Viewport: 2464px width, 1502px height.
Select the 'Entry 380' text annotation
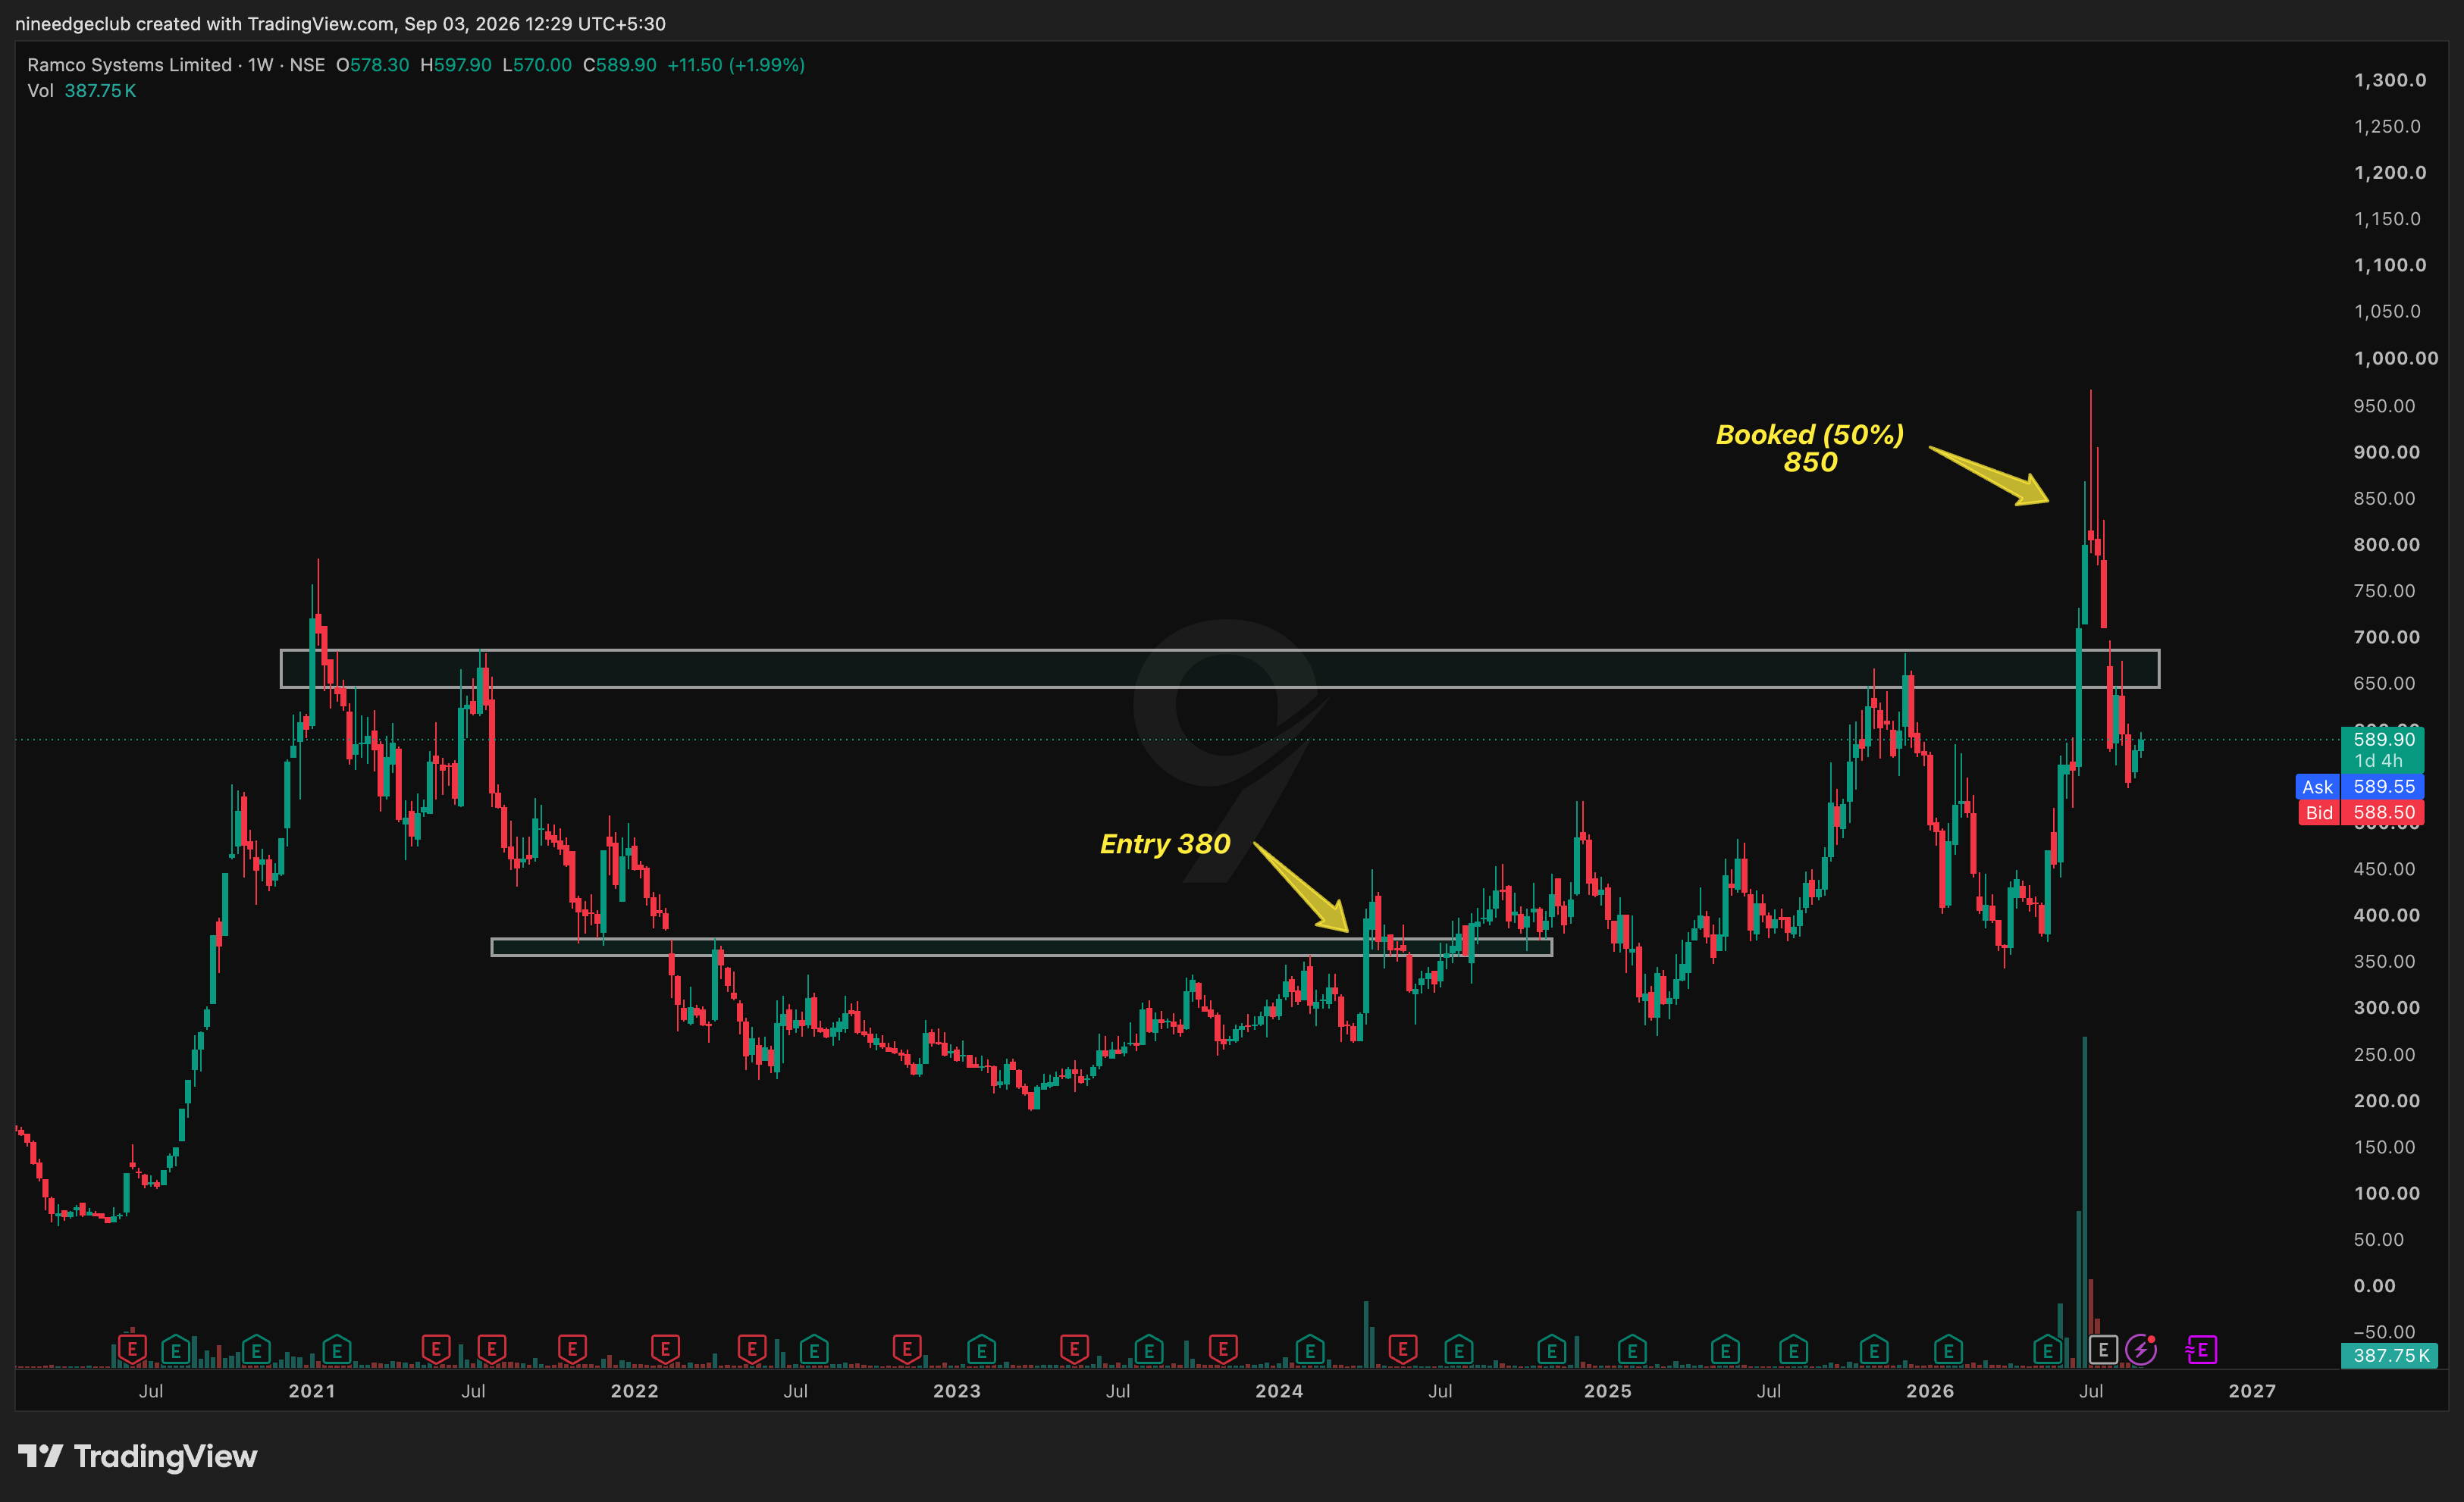click(1165, 844)
